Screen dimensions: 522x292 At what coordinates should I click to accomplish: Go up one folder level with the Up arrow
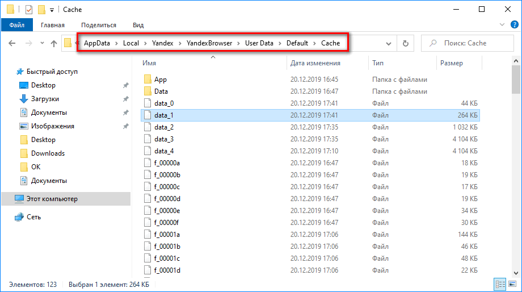[x=54, y=43]
